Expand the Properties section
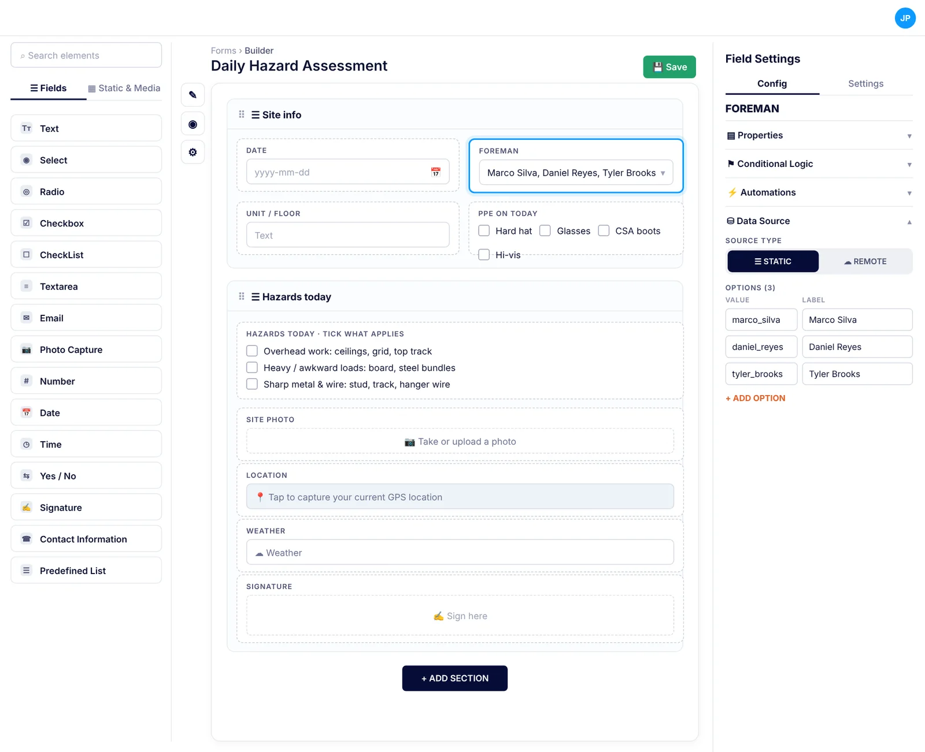This screenshot has width=925, height=752. pyautogui.click(x=819, y=135)
